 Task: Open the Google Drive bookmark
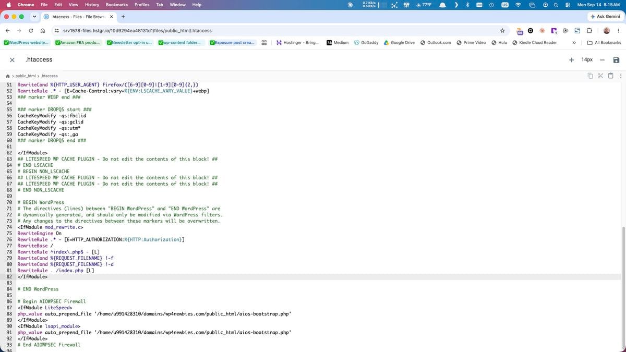pyautogui.click(x=400, y=42)
